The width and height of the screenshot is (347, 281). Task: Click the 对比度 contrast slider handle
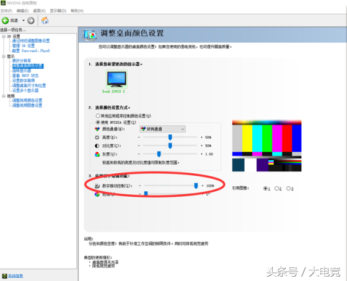coord(170,145)
